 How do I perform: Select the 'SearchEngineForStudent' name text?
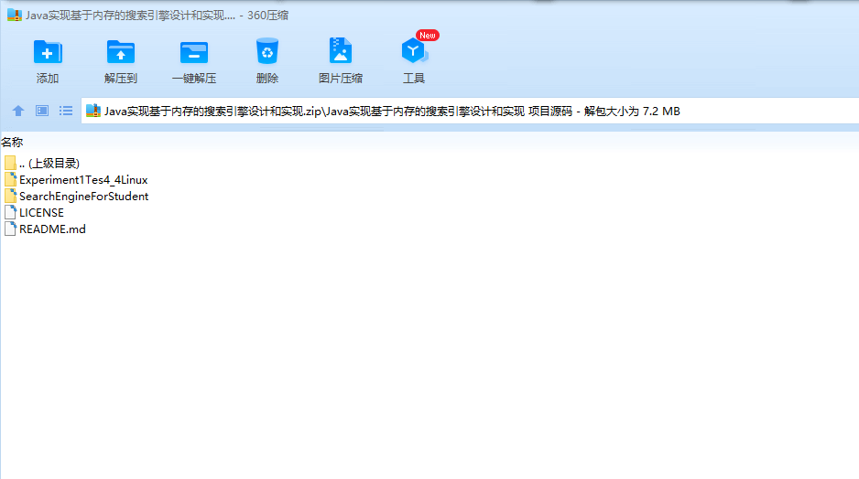[x=84, y=197]
